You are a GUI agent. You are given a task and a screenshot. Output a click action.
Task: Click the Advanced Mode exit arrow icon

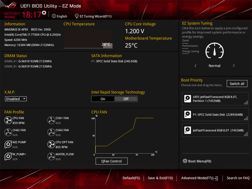click(216, 178)
